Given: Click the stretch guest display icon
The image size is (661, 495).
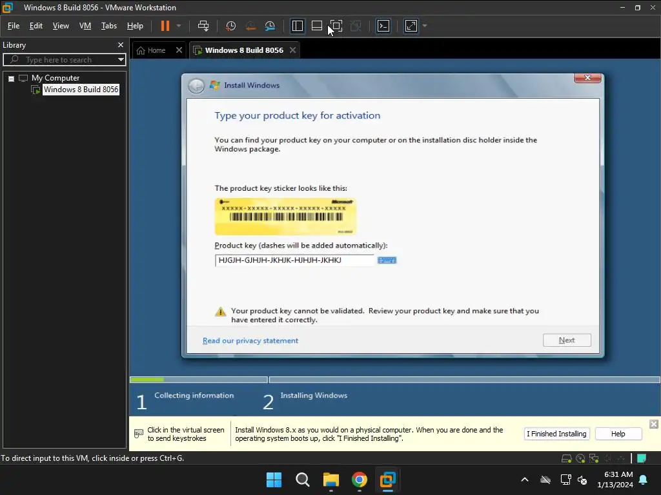Looking at the screenshot, I should pyautogui.click(x=411, y=26).
